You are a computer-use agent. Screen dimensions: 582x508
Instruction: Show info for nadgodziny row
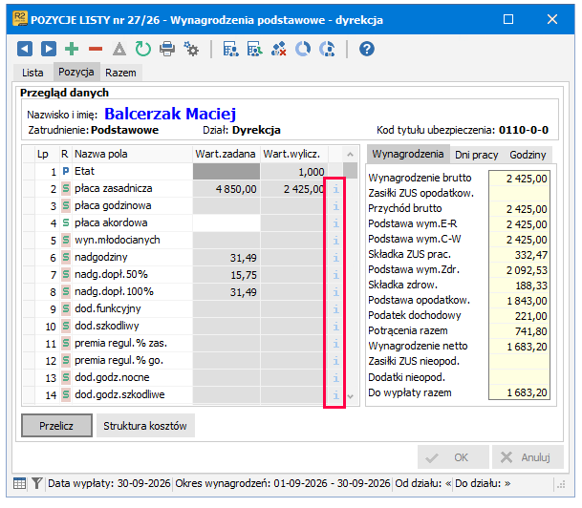(x=335, y=258)
